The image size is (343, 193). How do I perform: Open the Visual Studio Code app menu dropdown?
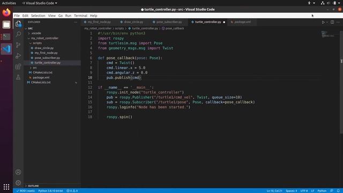40,3
